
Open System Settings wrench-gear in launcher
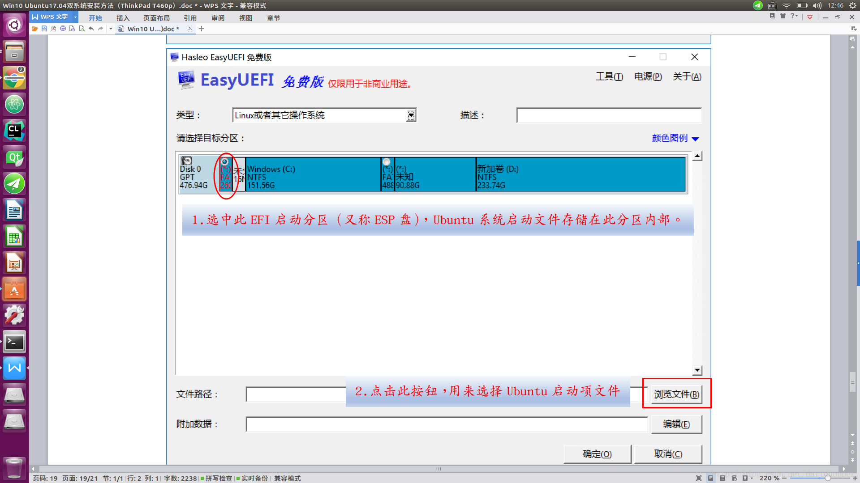[14, 316]
